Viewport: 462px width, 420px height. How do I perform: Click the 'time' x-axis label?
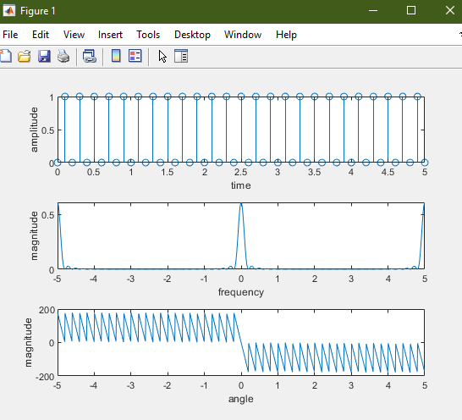point(241,185)
